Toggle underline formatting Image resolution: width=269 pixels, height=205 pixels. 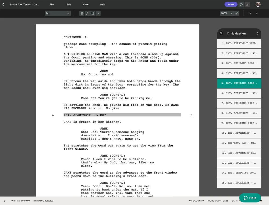tap(92, 13)
